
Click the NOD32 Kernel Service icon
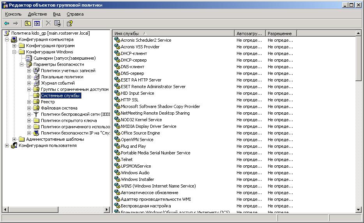pyautogui.click(x=117, y=120)
